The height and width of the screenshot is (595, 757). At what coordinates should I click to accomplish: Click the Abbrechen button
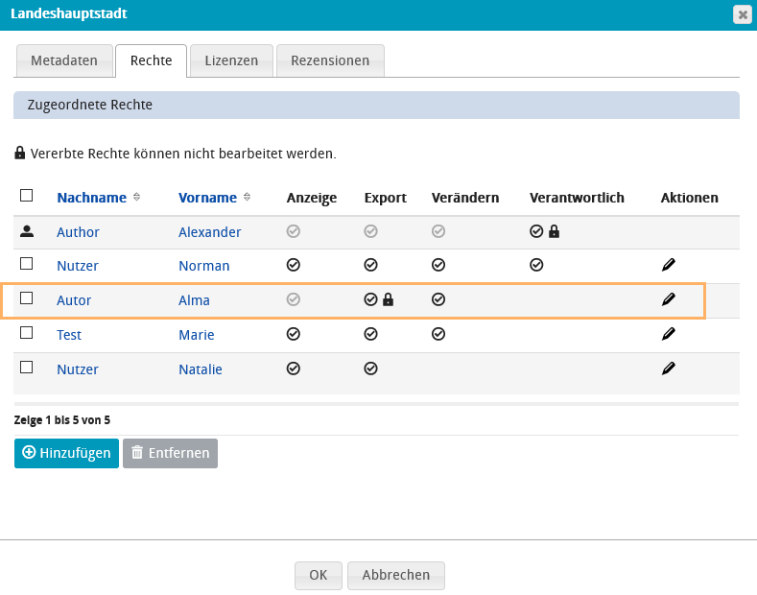coord(395,575)
